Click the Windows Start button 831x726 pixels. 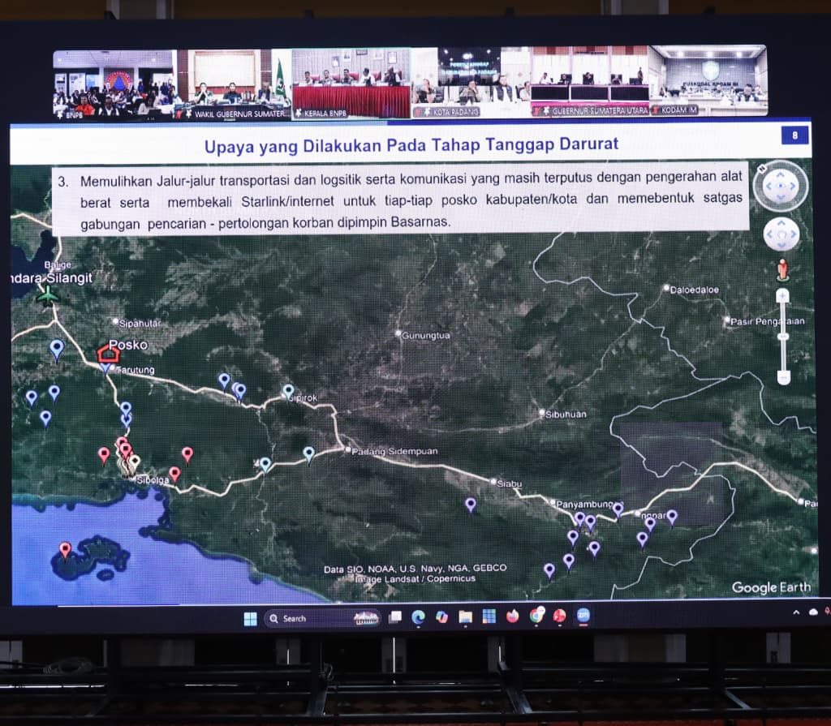coord(250,619)
